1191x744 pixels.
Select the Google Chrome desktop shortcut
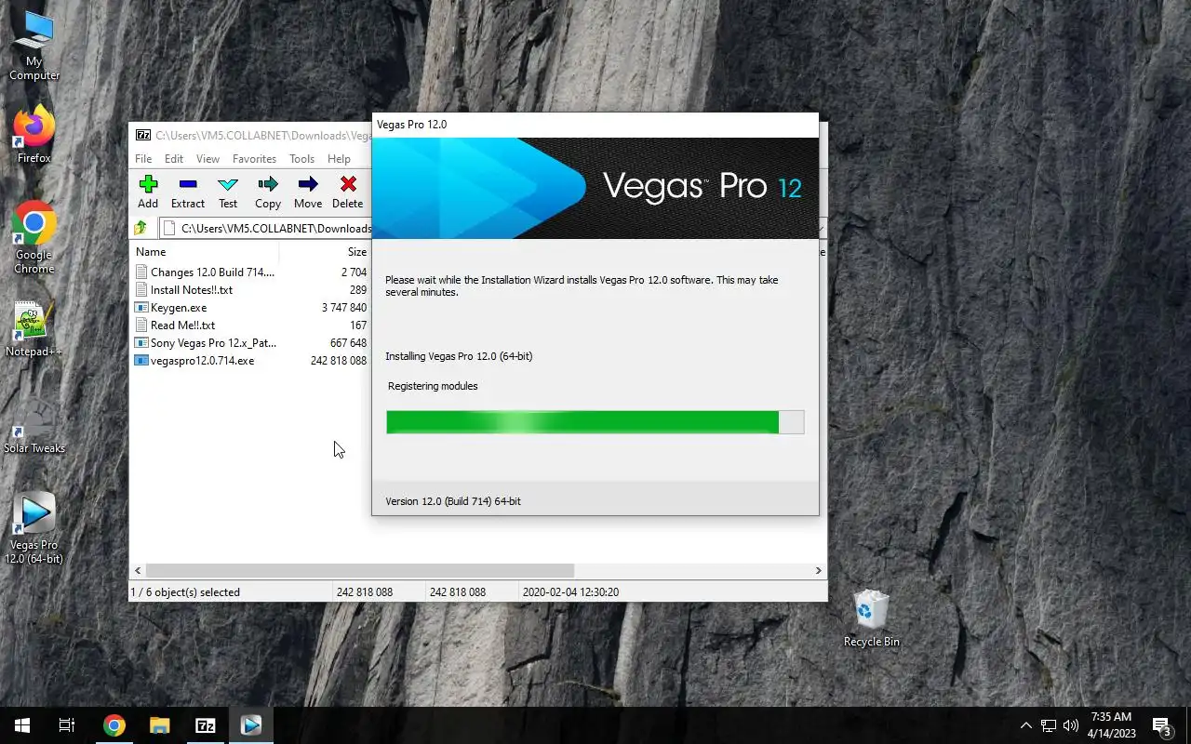[34, 238]
